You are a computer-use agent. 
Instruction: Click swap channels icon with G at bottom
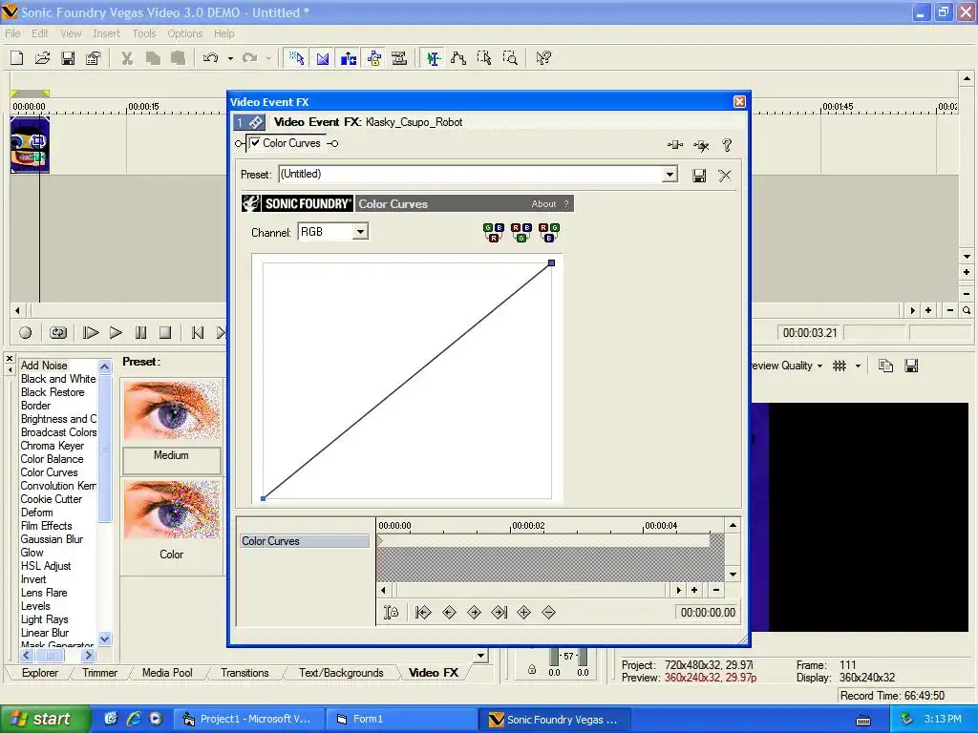[x=521, y=233]
